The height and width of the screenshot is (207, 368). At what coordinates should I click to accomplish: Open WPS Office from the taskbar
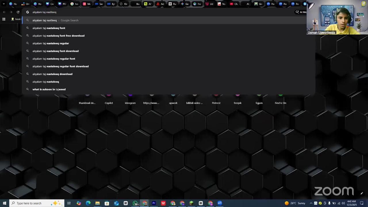click(x=163, y=203)
